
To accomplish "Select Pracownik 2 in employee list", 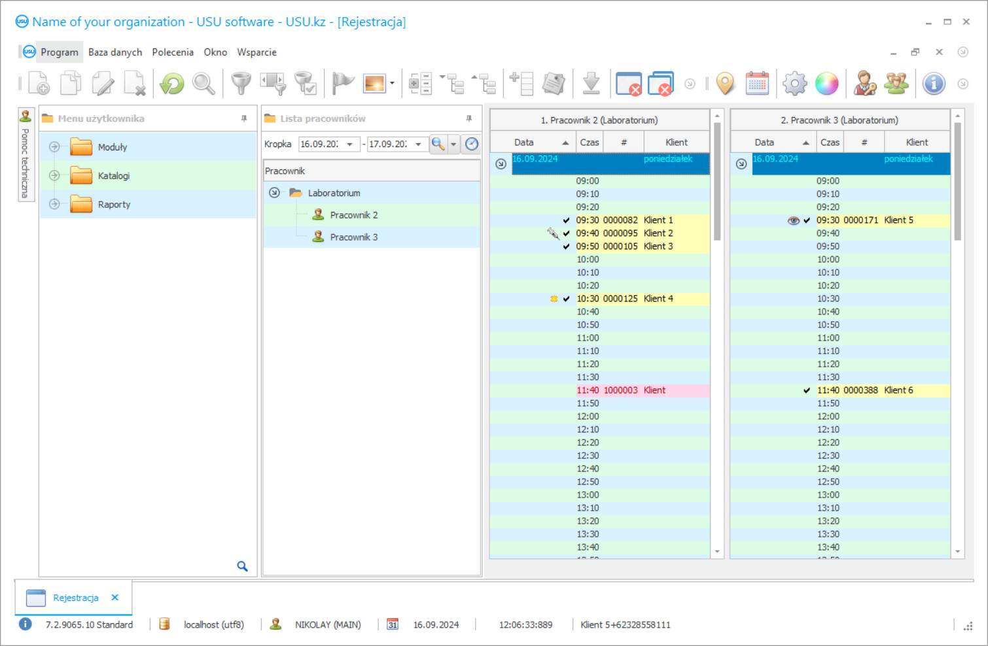I will tap(354, 215).
